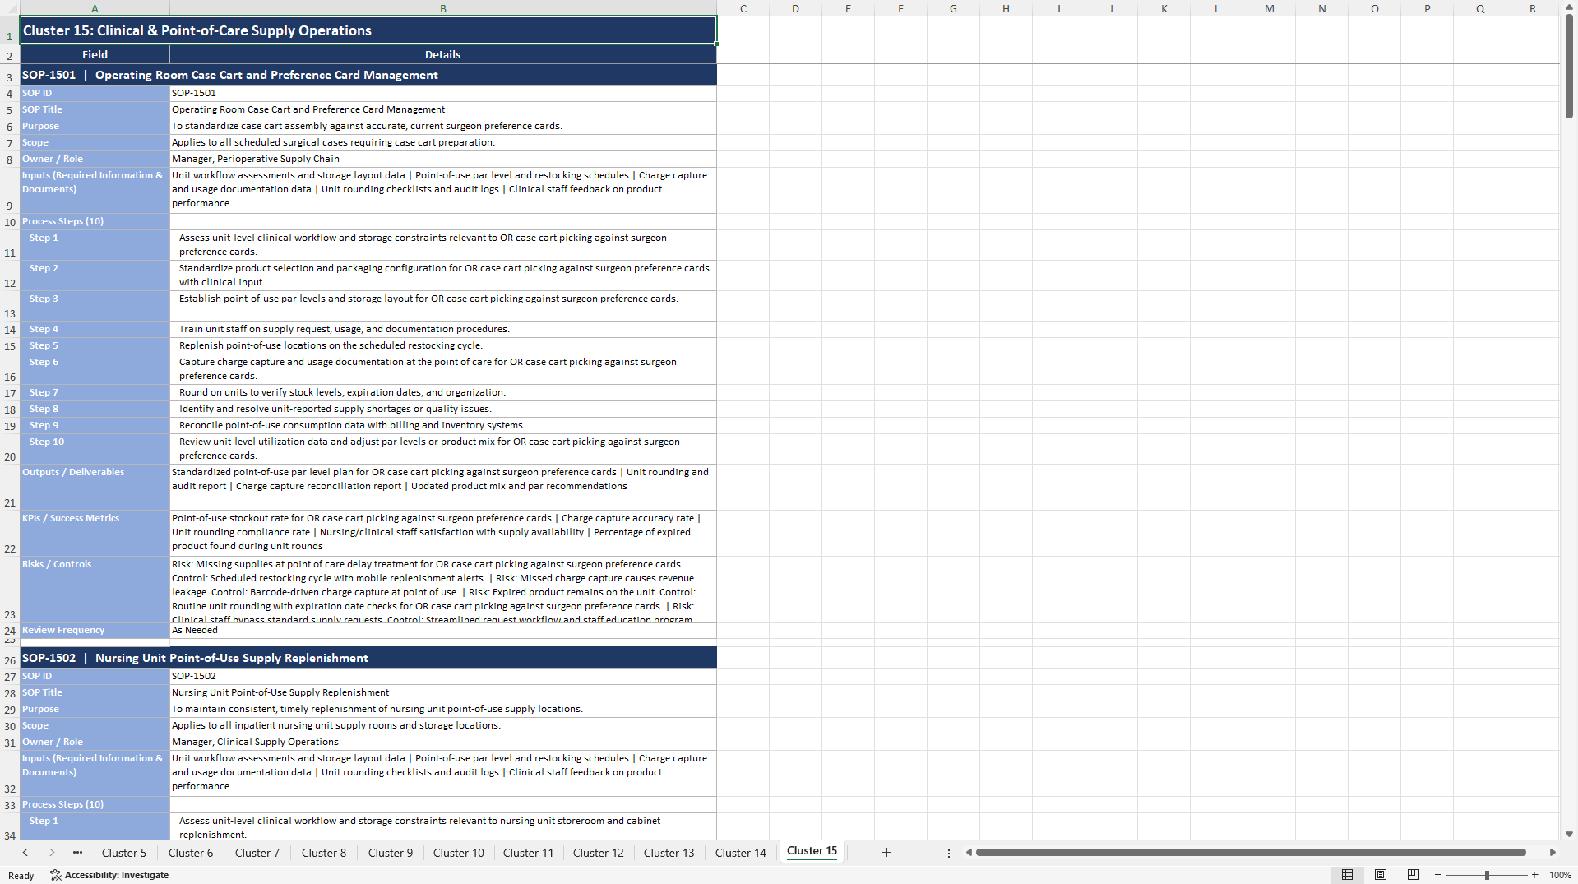Select row 26 header
This screenshot has height=884, width=1578.
pos(10,658)
